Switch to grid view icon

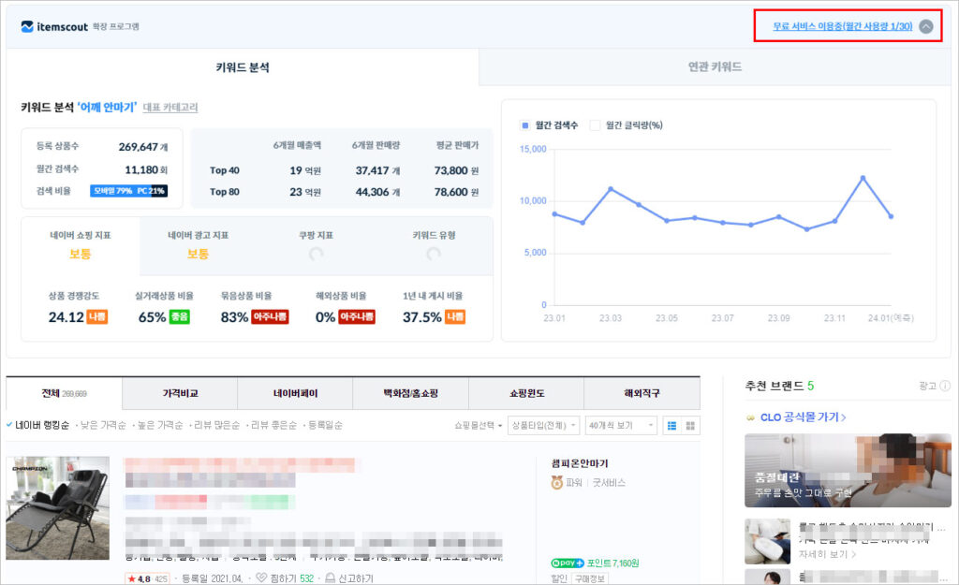point(691,425)
